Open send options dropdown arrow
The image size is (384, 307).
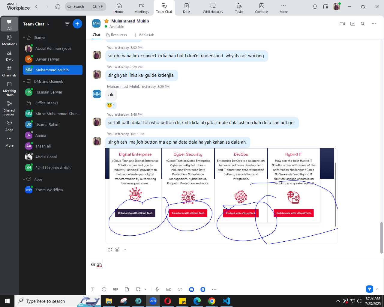(377, 289)
